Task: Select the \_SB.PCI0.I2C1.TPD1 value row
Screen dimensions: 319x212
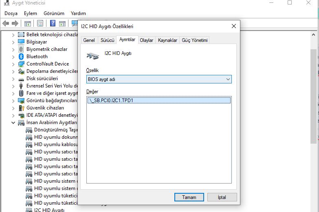Action: click(x=159, y=100)
